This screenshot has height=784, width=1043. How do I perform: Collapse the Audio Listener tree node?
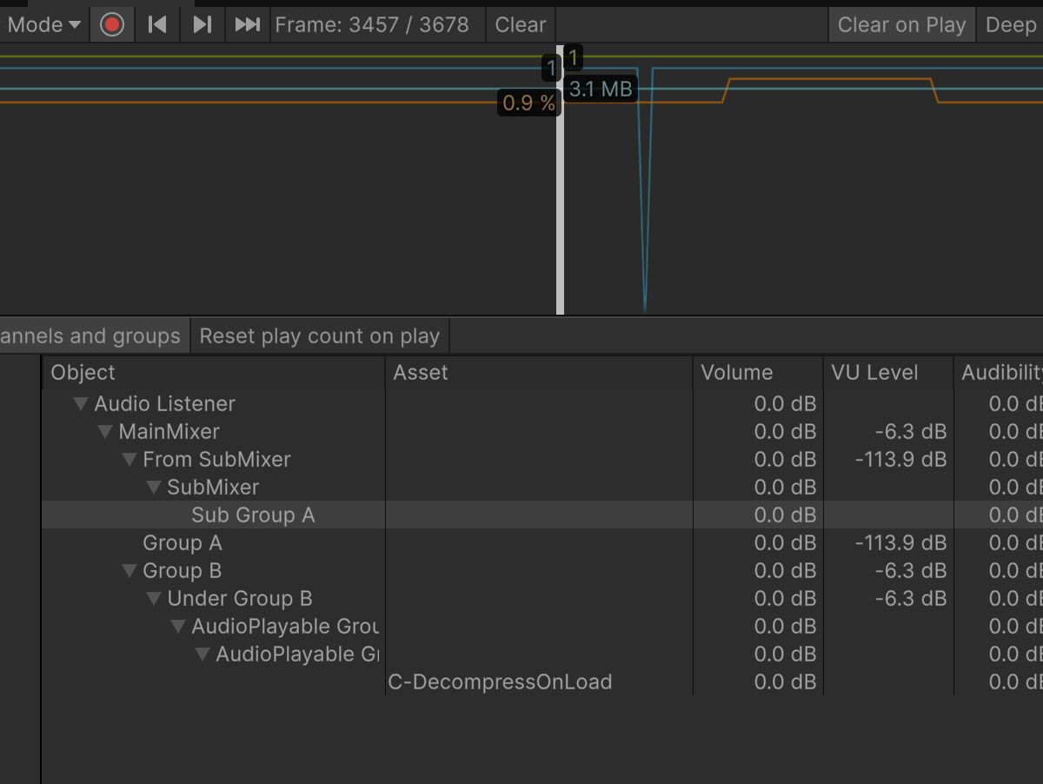(82, 404)
